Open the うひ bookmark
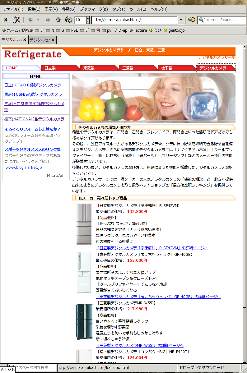 pyautogui.click(x=156, y=30)
